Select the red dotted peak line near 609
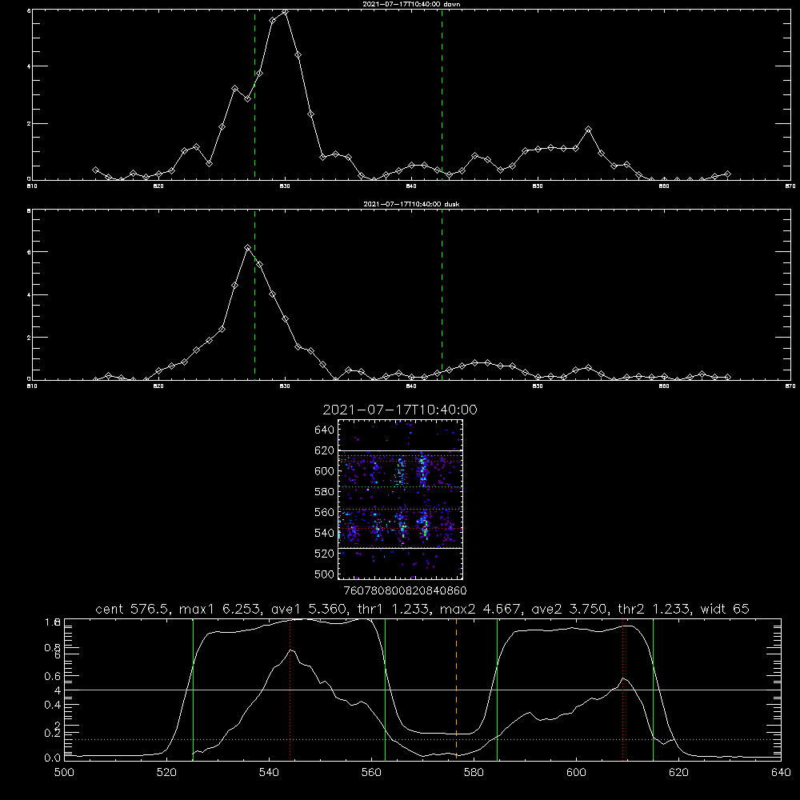The image size is (800, 800). pyautogui.click(x=622, y=689)
